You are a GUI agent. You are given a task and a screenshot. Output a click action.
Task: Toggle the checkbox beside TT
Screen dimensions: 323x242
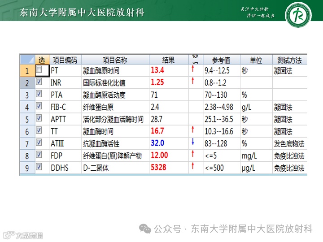pos(39,130)
